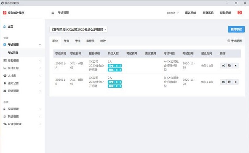Image resolution: width=249 pixels, height=153 pixels.
Task: Select 考试项目 in the sidebar
Action: click(13, 53)
